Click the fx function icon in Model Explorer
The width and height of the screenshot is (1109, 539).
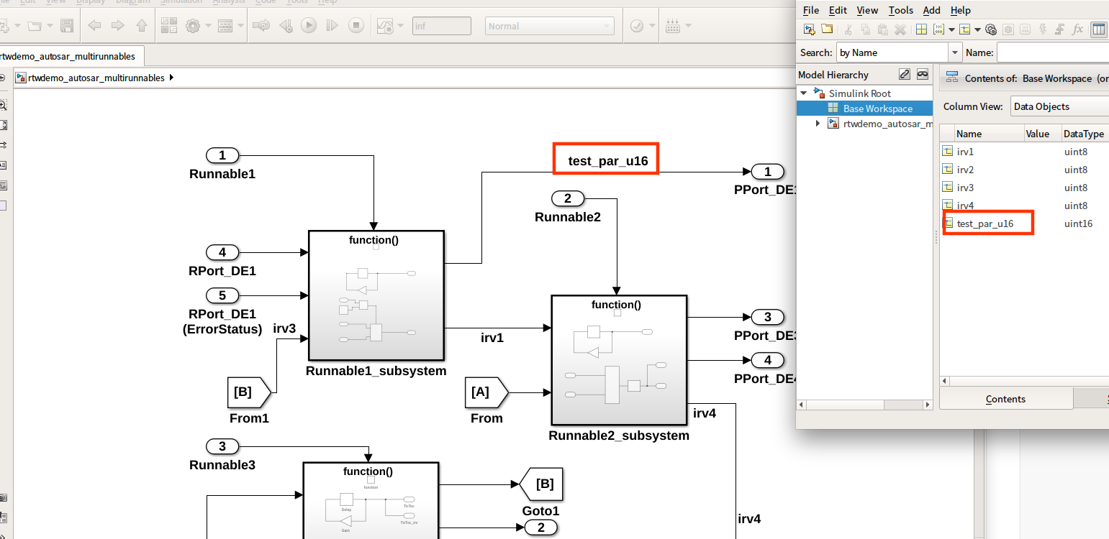1077,29
